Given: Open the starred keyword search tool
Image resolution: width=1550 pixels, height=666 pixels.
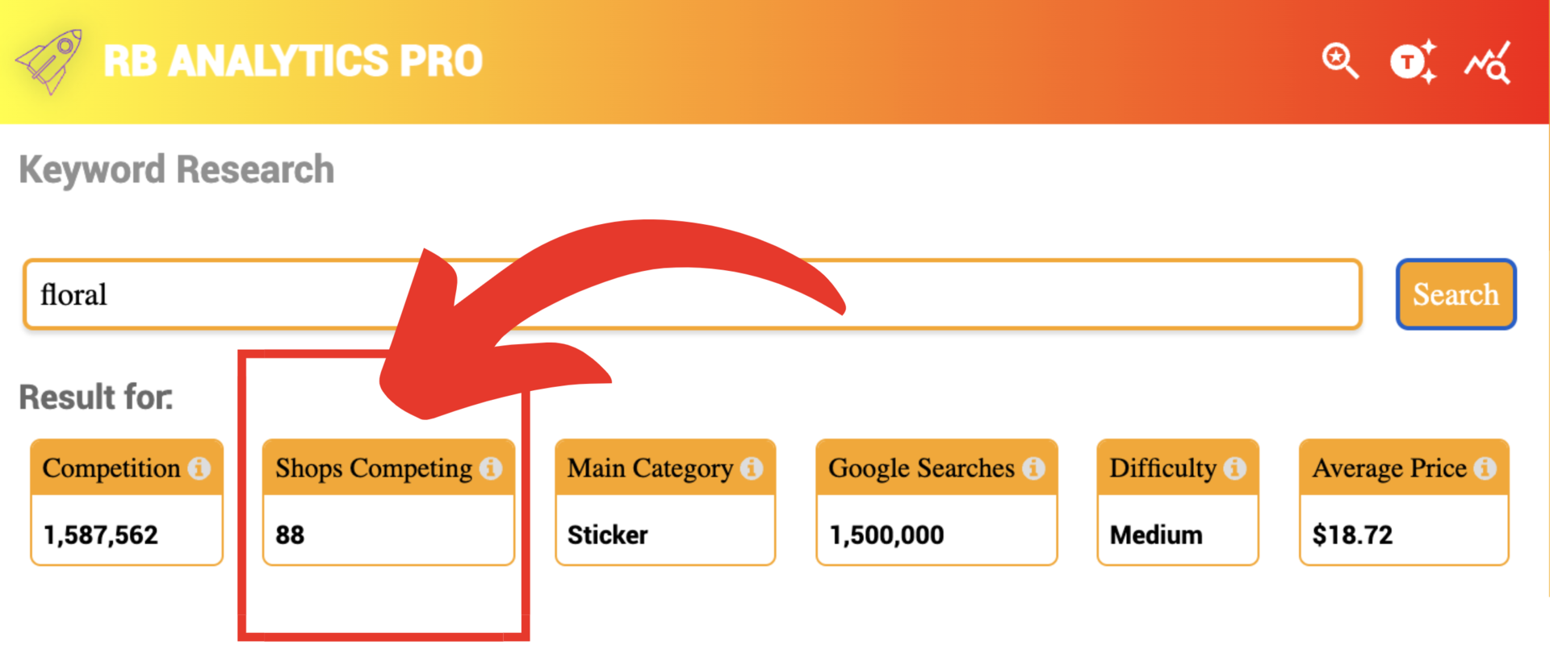Looking at the screenshot, I should [1340, 60].
